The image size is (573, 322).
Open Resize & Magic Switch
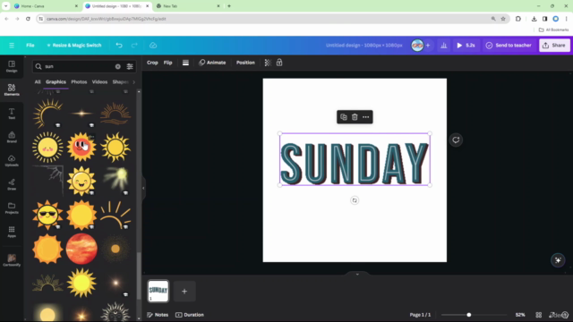click(74, 46)
